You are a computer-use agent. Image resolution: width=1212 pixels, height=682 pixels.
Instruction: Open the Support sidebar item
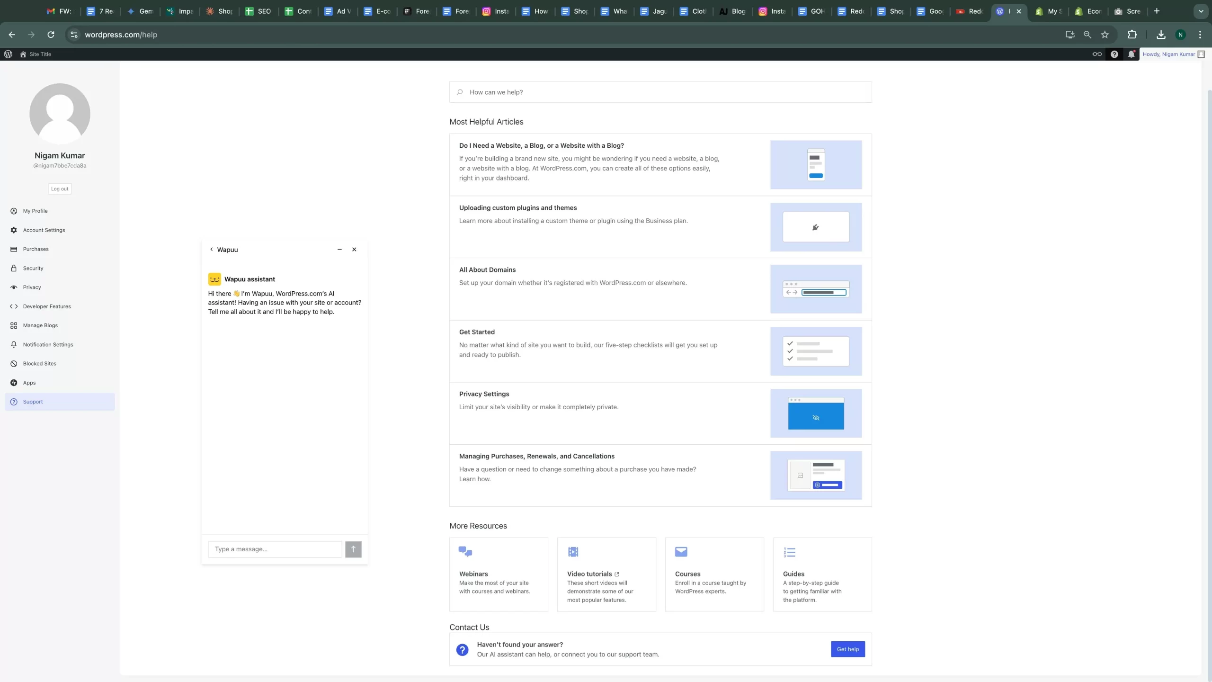tap(60, 402)
